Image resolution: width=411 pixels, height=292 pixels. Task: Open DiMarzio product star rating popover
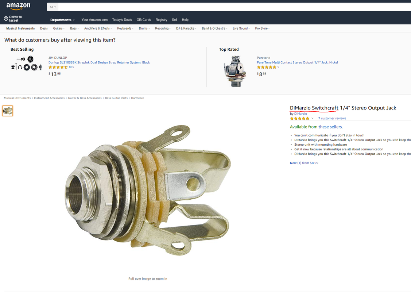point(302,119)
